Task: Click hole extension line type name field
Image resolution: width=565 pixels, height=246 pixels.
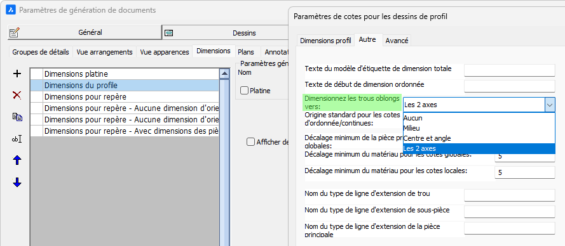Action: 510,195
